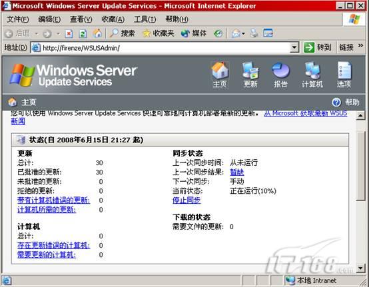369x287 pixels.
Task: Click the 状态(自 2008年6月15日 21:27 起) header
Action: pyautogui.click(x=86, y=140)
